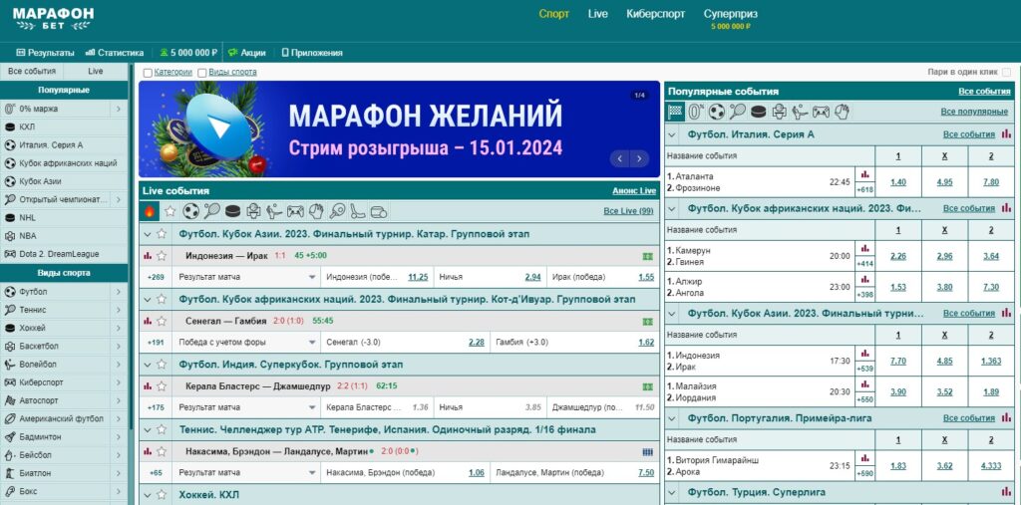The image size is (1021, 505).
Task: Select Atalanta win odds 1.40
Action: pos(898,182)
